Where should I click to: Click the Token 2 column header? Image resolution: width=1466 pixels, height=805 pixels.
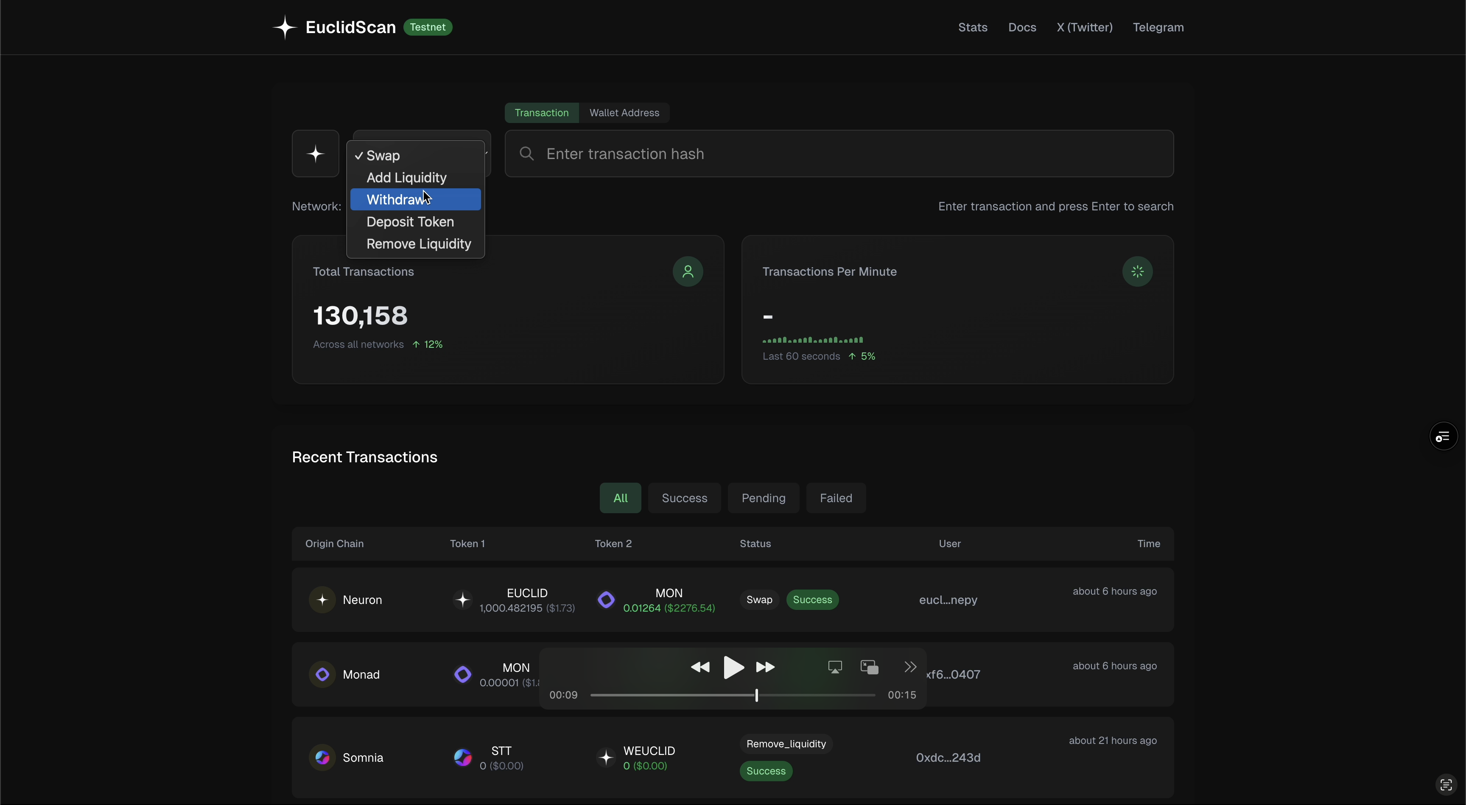pos(613,544)
